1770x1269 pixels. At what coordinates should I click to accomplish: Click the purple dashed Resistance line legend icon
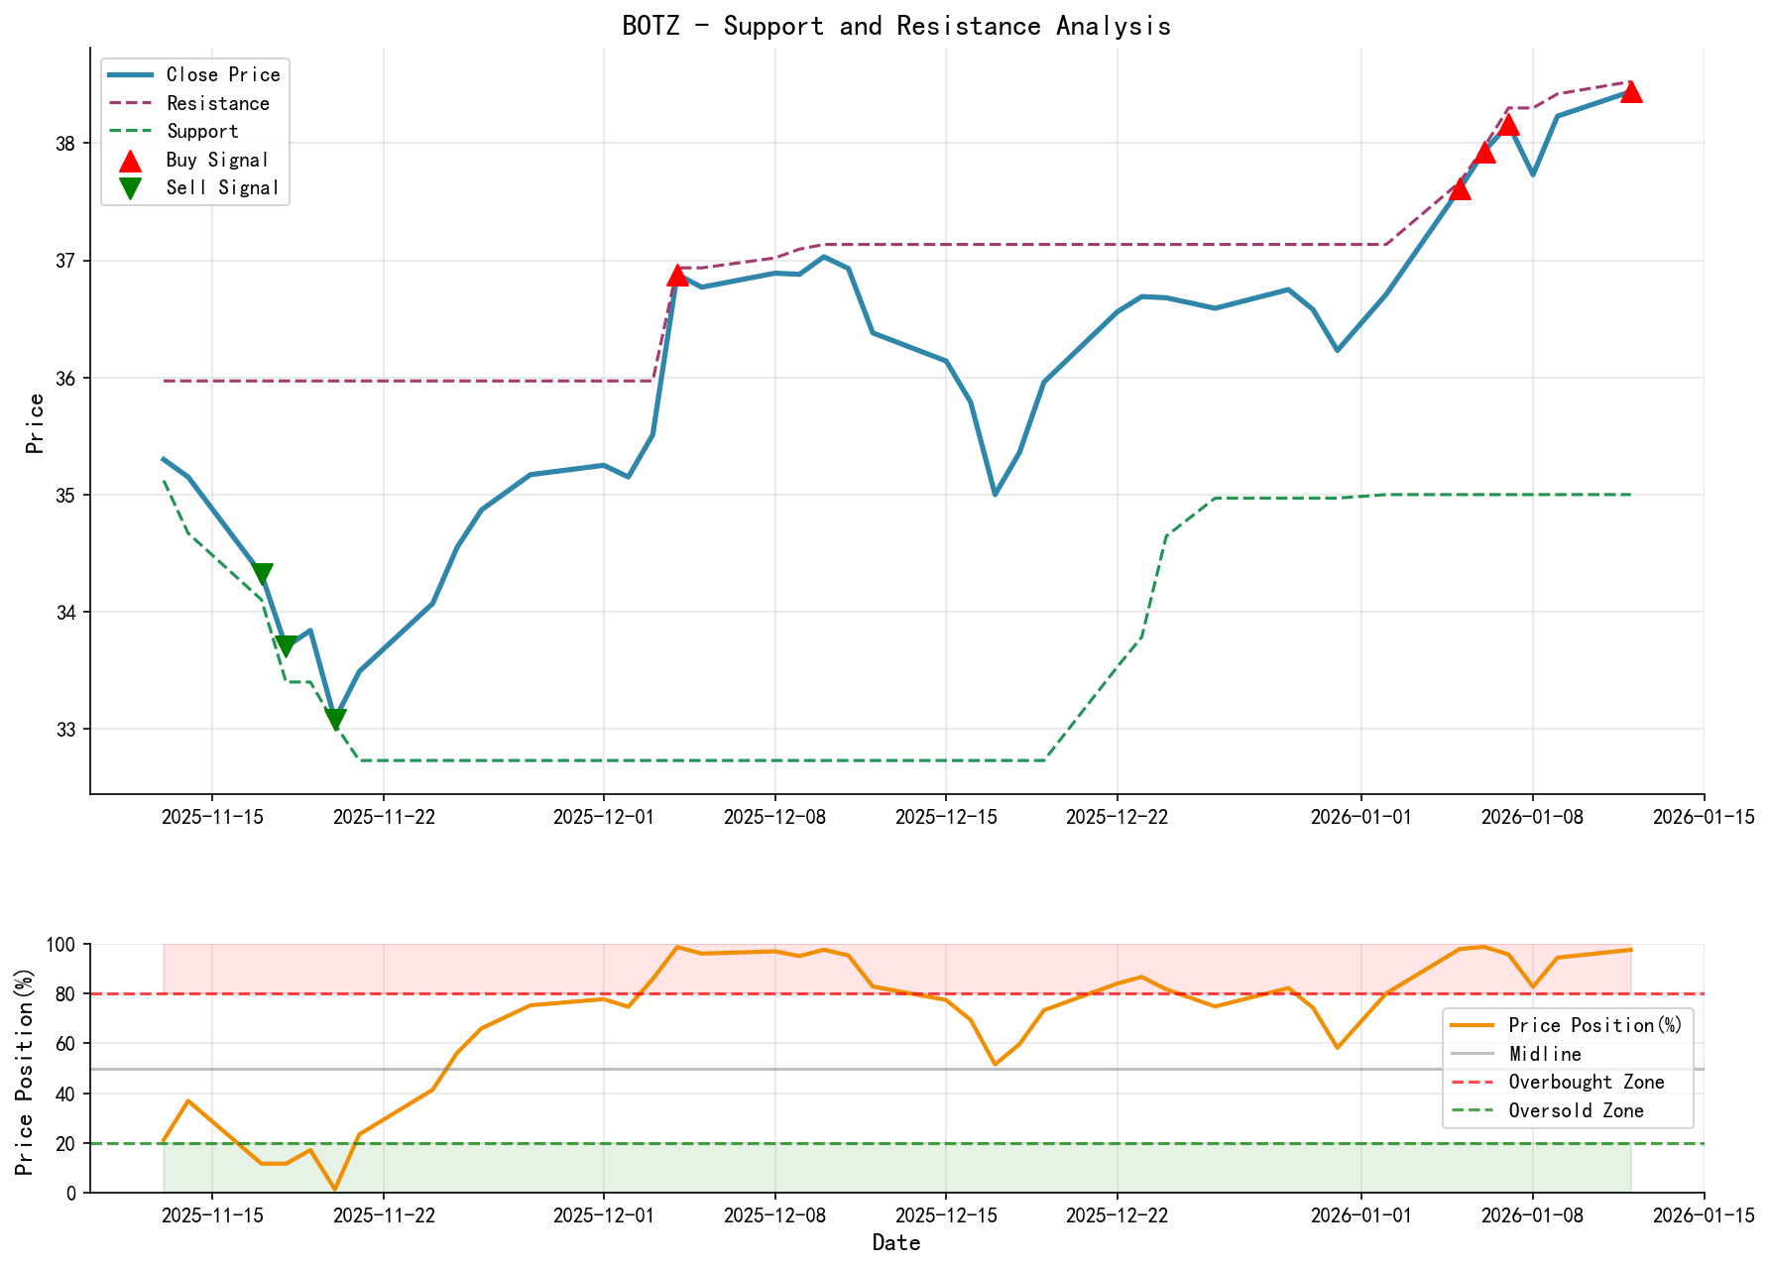pos(129,103)
